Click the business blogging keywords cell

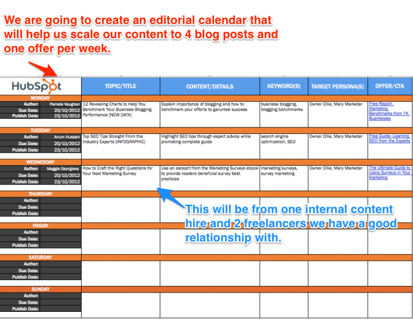[284, 114]
